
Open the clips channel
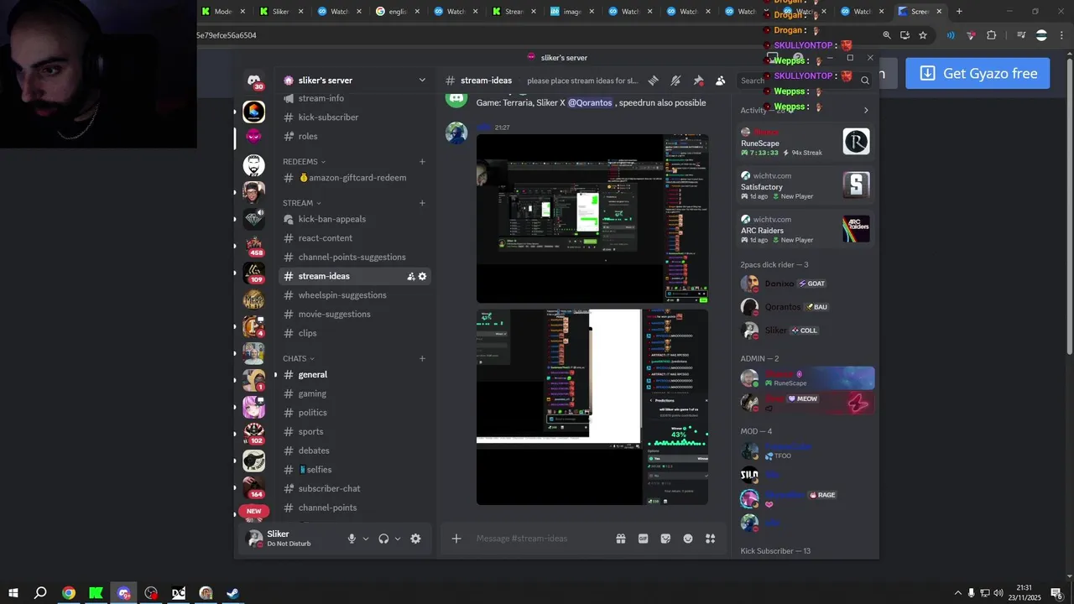tap(355, 333)
